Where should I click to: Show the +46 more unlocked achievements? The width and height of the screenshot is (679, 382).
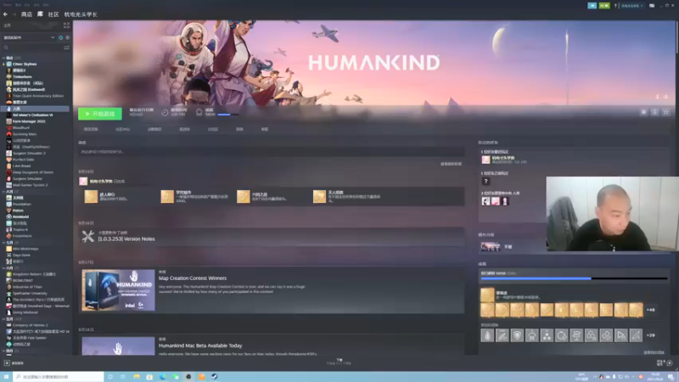pyautogui.click(x=650, y=310)
